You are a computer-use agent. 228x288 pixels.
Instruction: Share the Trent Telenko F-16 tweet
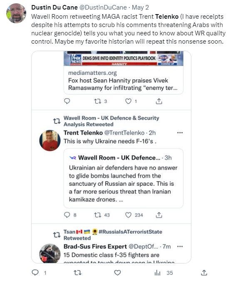pos(159,215)
